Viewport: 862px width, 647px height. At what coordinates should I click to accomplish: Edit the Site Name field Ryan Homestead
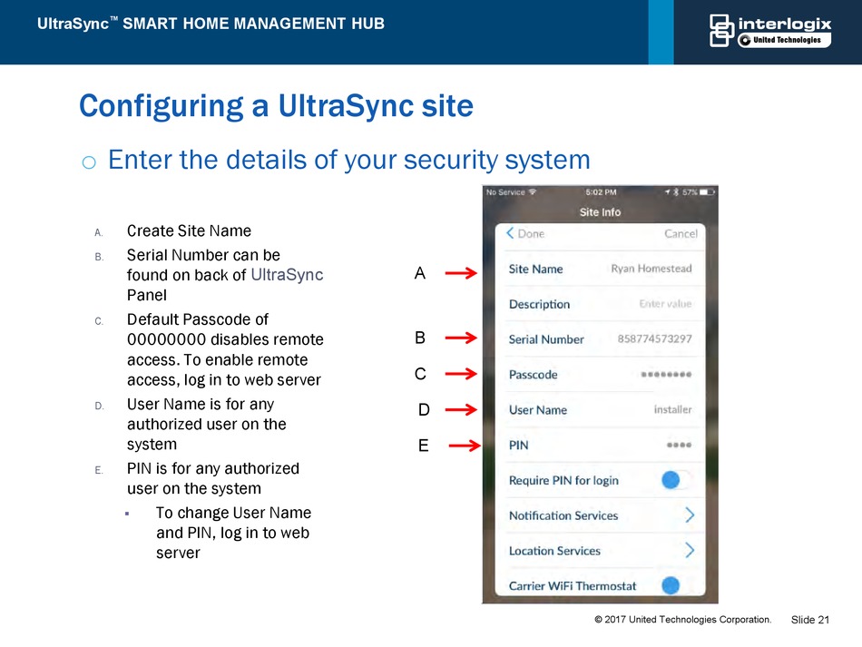pos(651,269)
